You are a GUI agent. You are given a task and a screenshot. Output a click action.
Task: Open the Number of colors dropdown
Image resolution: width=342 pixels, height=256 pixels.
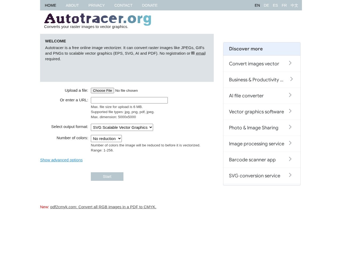(106, 139)
